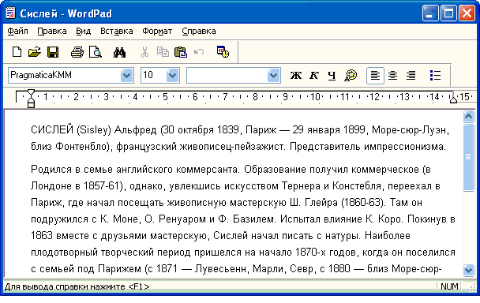Center align the text
Viewport: 480px width, 303px height.
(392, 75)
